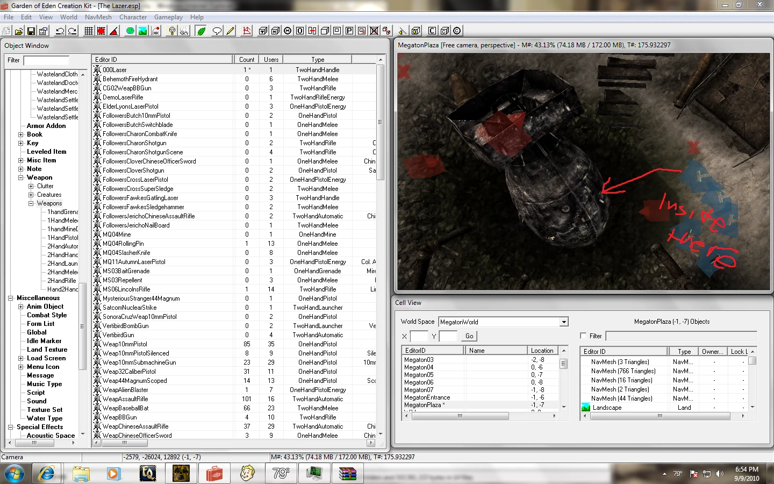Click the Object Window list vertical scrollbar
774x484 pixels.
(381, 122)
